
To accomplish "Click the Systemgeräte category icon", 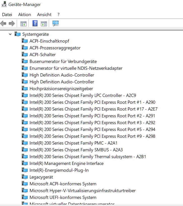I will pyautogui.click(x=18, y=34).
